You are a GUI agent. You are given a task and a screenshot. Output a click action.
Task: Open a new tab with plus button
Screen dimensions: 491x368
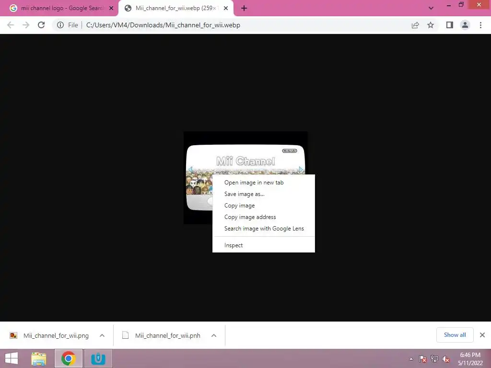coord(244,8)
